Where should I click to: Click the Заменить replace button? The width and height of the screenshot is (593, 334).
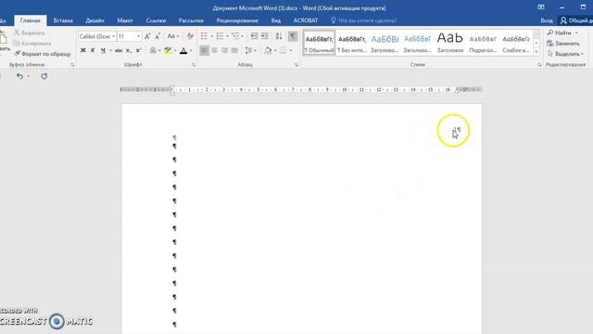[x=563, y=44]
